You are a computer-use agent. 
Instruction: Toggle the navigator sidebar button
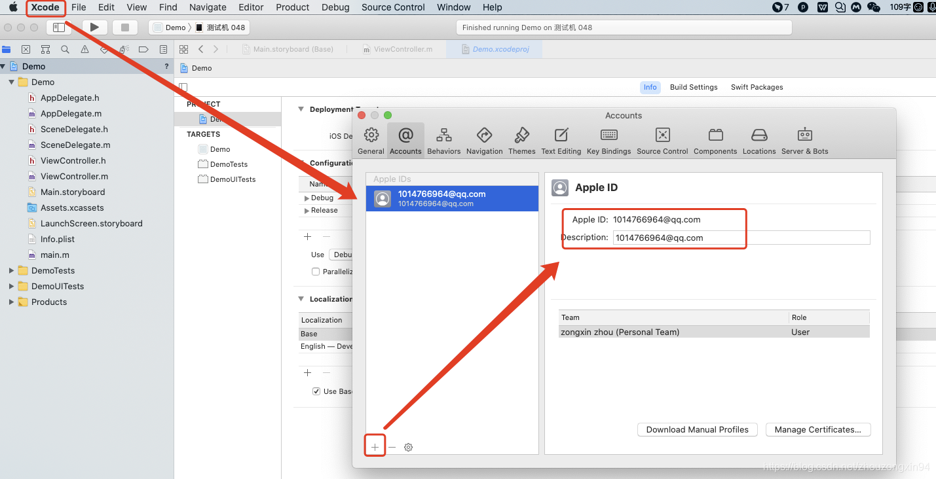[59, 27]
